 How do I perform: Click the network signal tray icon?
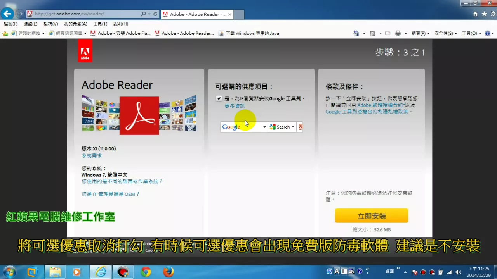tap(450, 272)
